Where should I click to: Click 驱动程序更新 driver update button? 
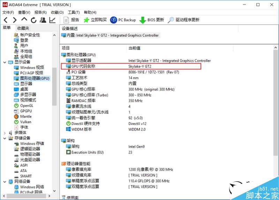[184, 20]
